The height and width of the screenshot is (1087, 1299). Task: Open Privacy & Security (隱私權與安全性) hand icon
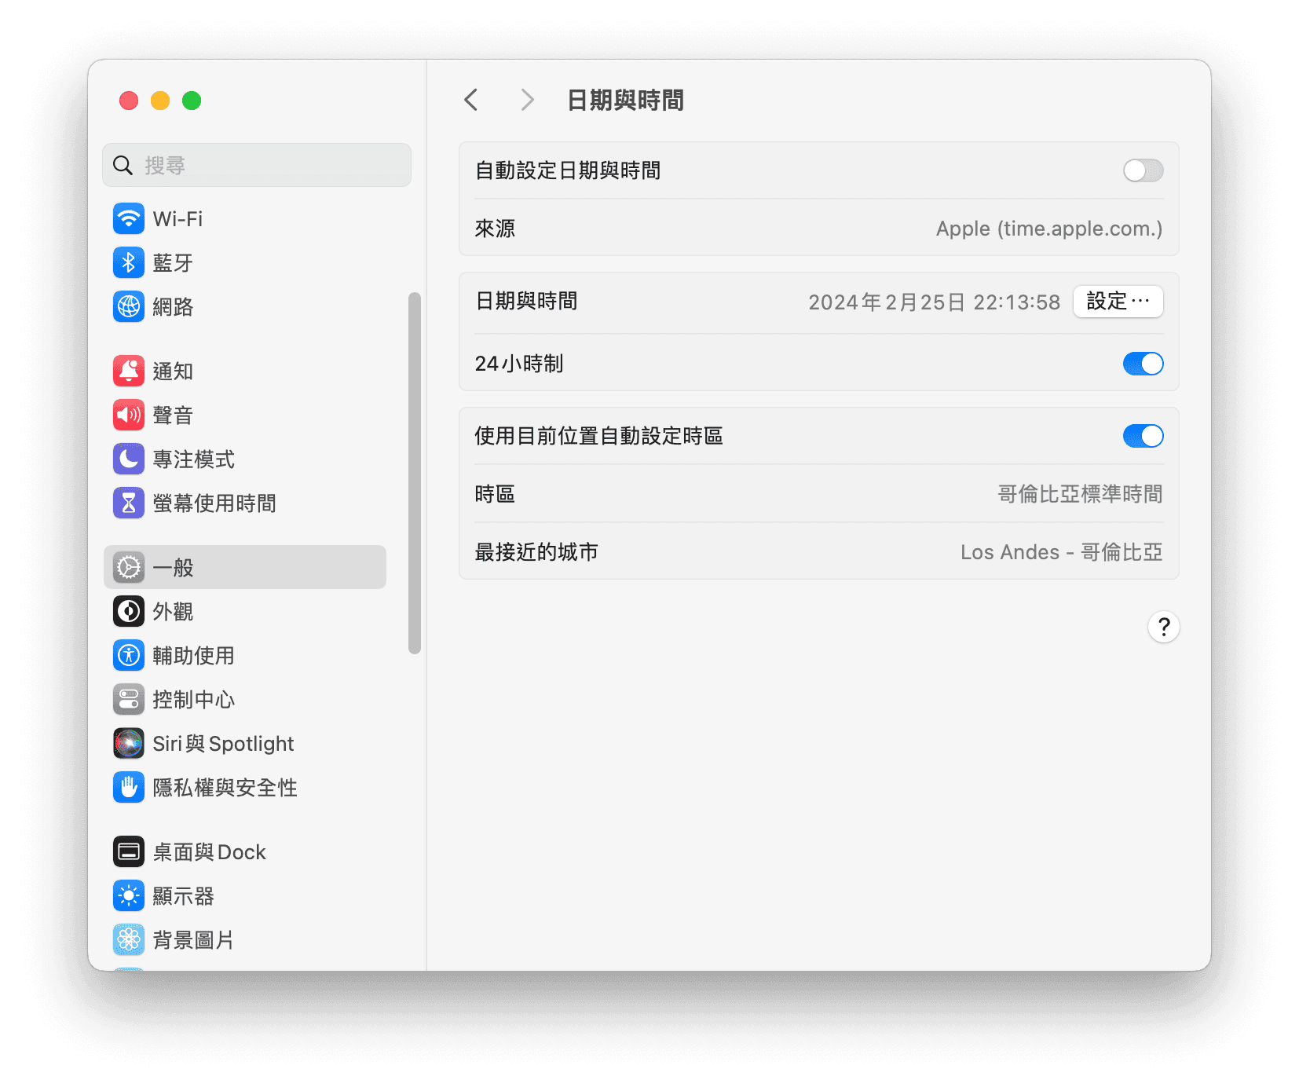click(129, 787)
